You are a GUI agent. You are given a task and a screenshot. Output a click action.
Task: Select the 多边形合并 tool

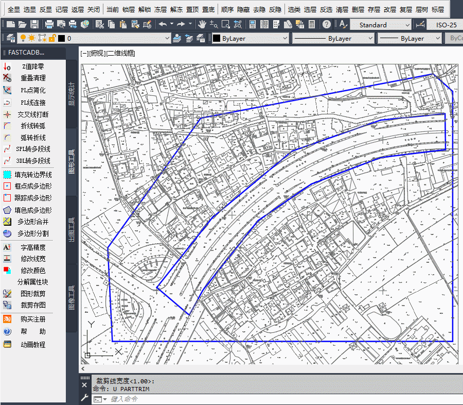click(33, 222)
